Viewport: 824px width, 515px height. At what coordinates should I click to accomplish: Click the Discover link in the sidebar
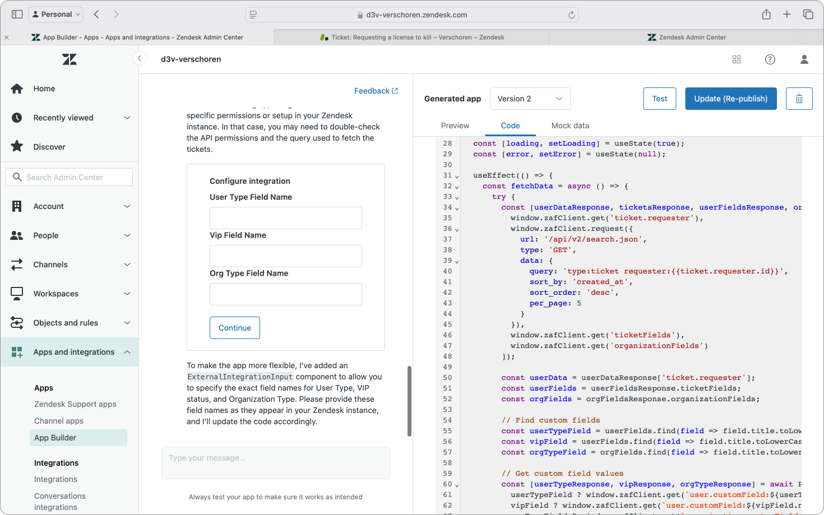coord(49,147)
